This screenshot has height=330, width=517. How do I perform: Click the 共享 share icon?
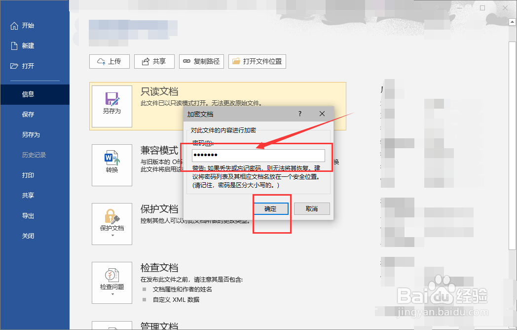[145, 61]
